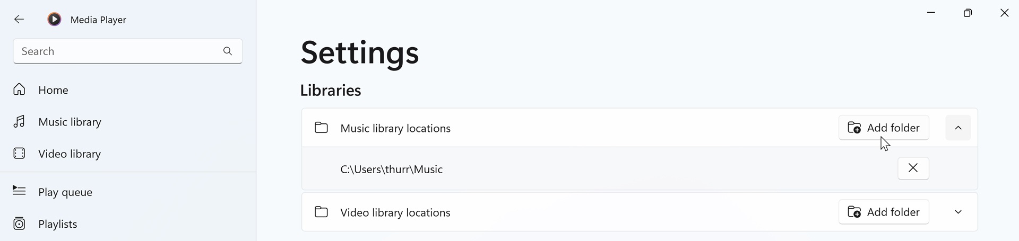Click the search magnifier icon
The width and height of the screenshot is (1019, 241).
pyautogui.click(x=228, y=51)
